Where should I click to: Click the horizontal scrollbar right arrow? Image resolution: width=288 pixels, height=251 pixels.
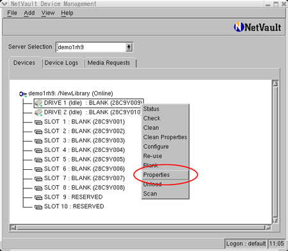tap(268, 227)
